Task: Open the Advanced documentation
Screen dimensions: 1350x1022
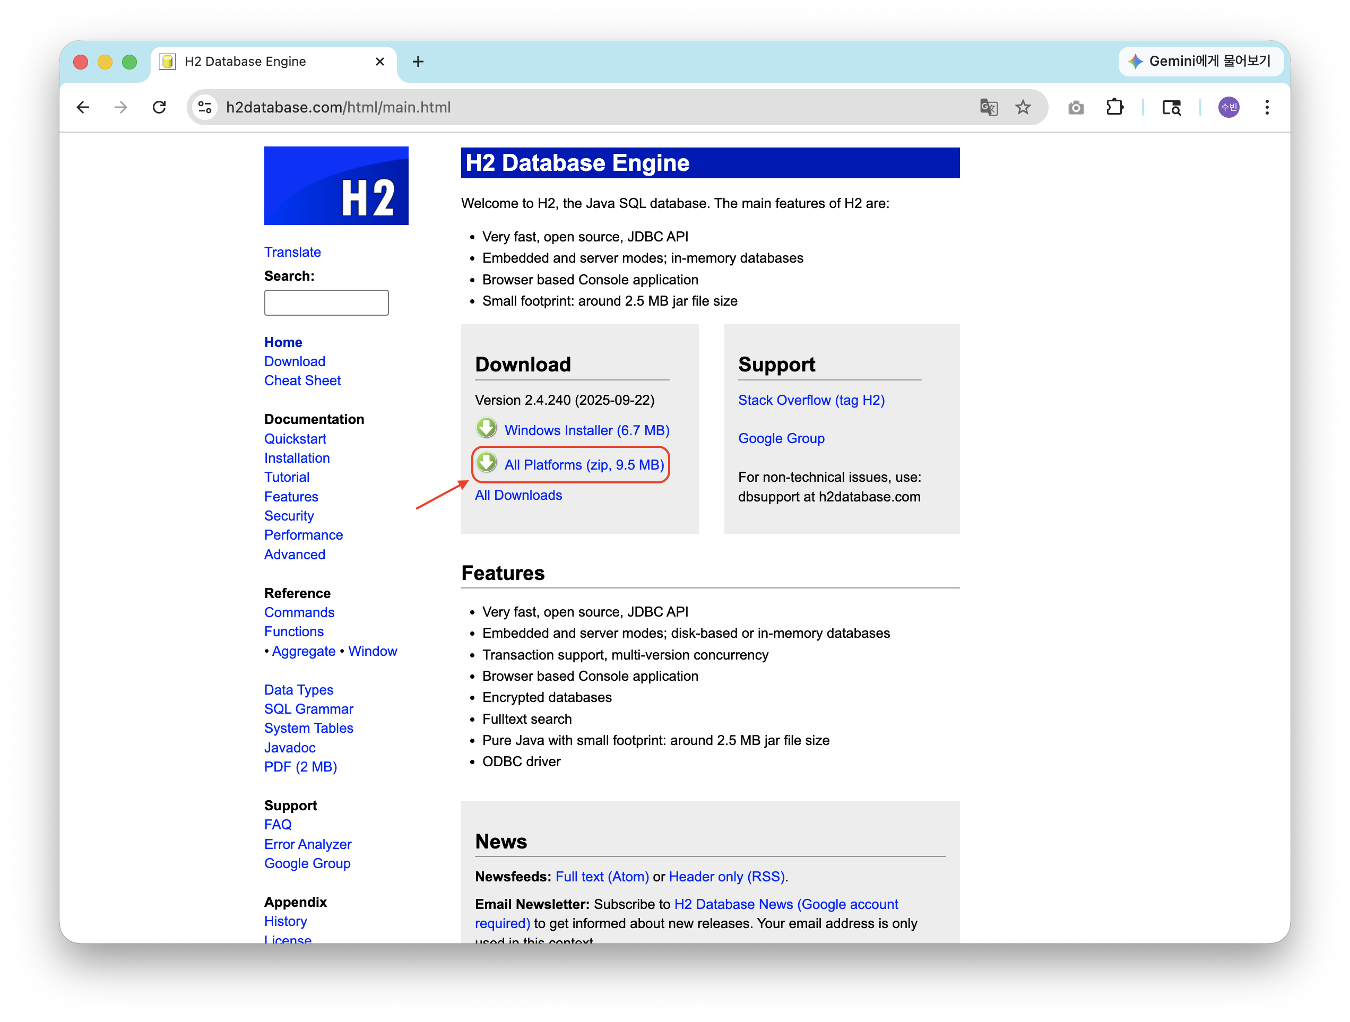Action: pos(295,555)
